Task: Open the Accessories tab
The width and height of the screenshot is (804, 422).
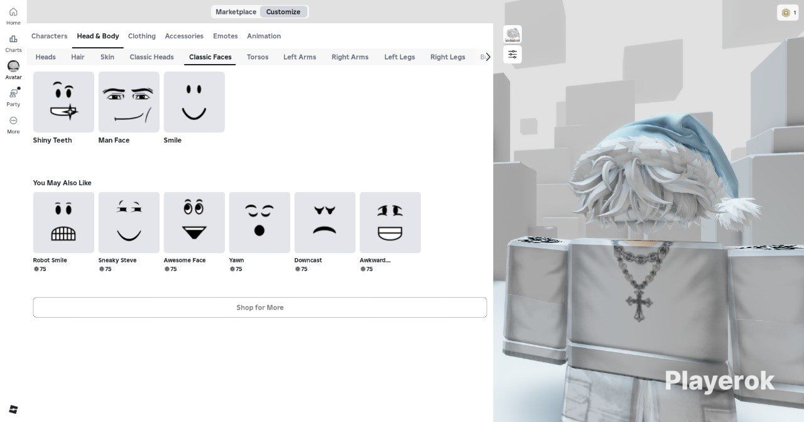Action: tap(184, 36)
